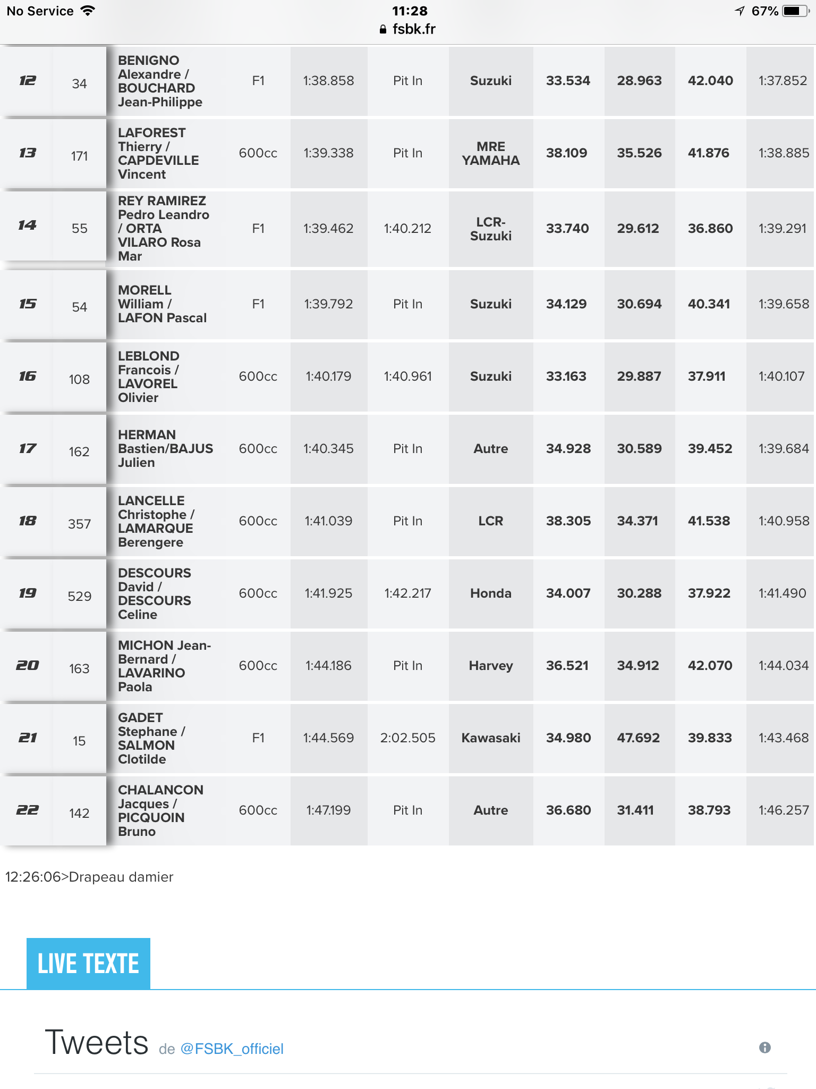Click the Tweets heading
The image size is (816, 1089).
[x=97, y=1042]
